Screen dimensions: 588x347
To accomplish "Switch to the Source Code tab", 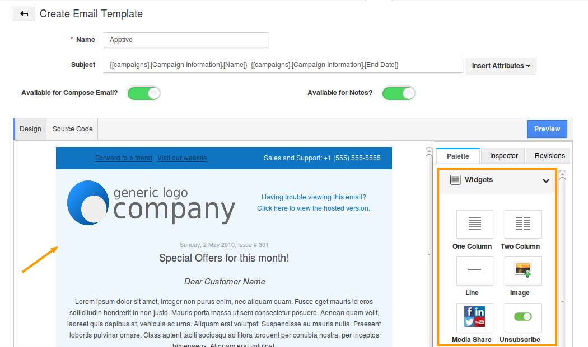I will 72,129.
